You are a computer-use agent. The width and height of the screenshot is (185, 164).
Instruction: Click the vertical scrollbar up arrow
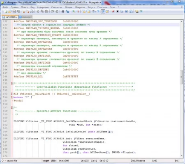(181, 21)
